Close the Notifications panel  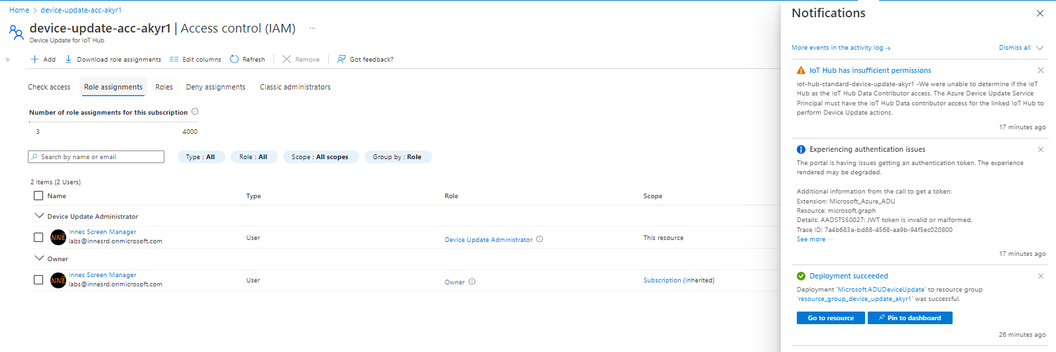(1039, 13)
